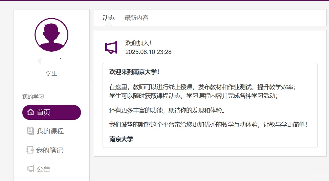The width and height of the screenshot is (329, 181).
Task: Click the document icon beside 我的课程
Action: (30, 131)
